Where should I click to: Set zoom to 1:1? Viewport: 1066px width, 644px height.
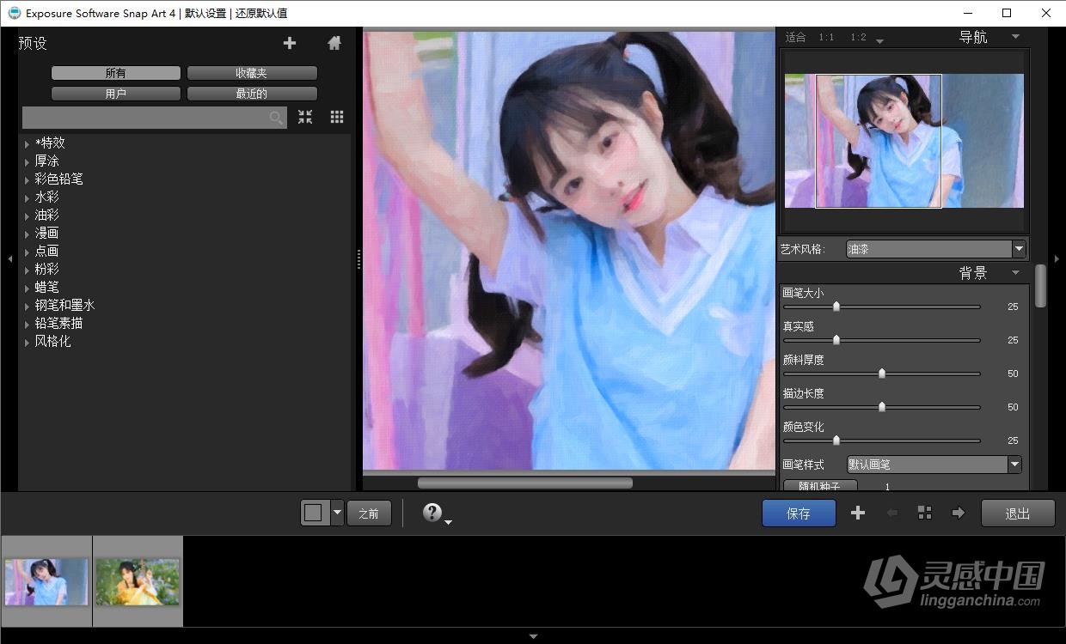tap(826, 37)
